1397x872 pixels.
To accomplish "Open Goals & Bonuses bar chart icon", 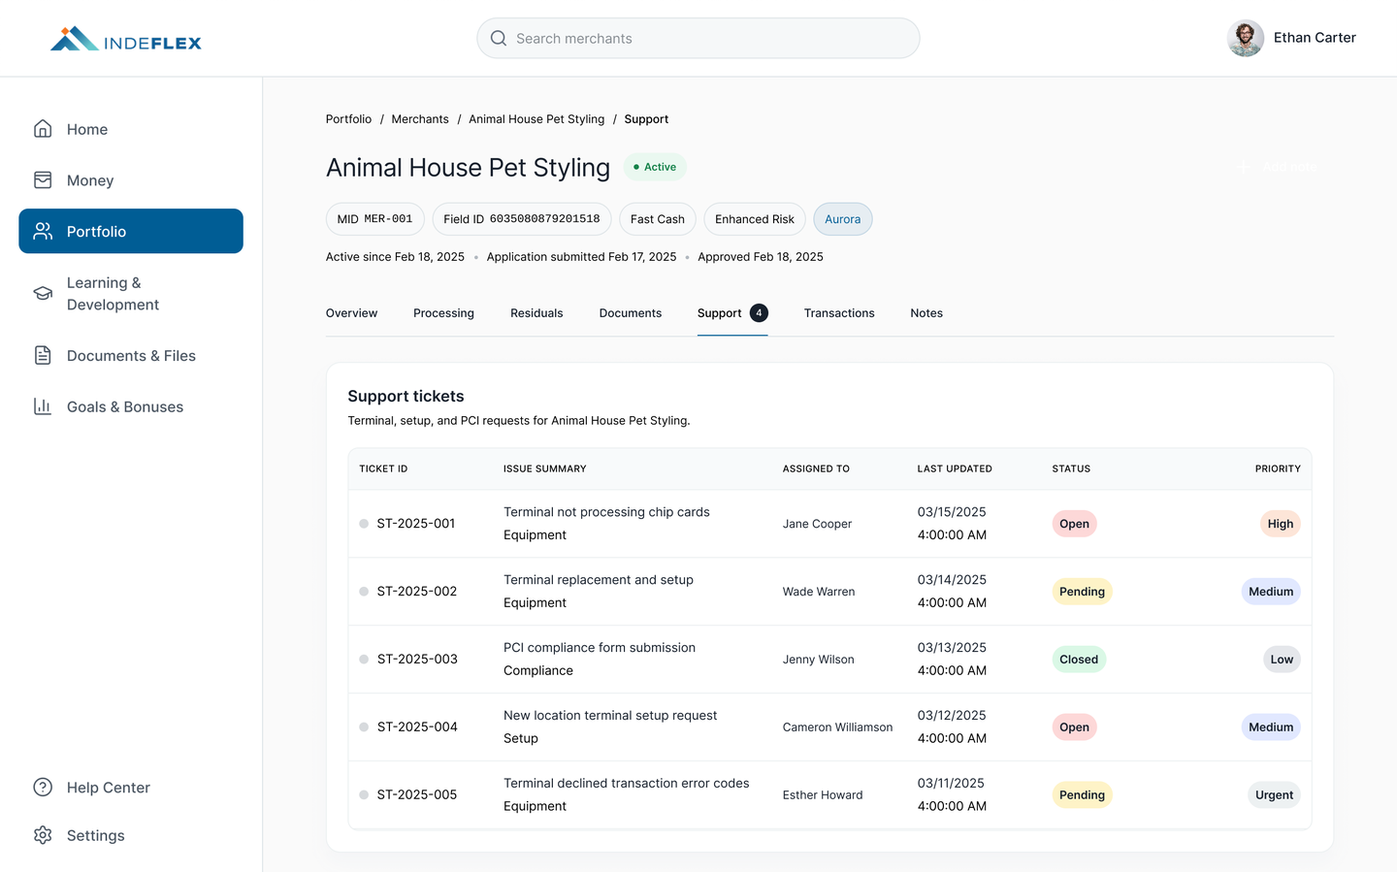I will tap(43, 406).
